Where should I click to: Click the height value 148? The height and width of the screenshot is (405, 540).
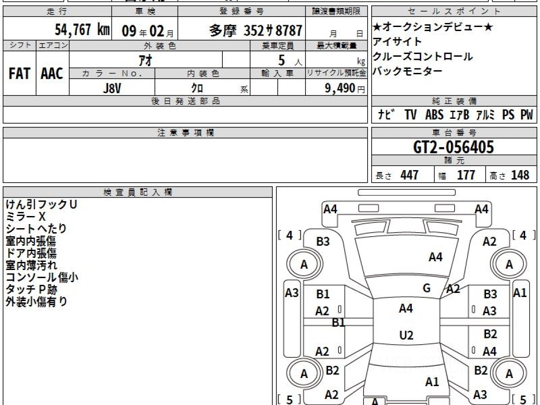click(520, 175)
